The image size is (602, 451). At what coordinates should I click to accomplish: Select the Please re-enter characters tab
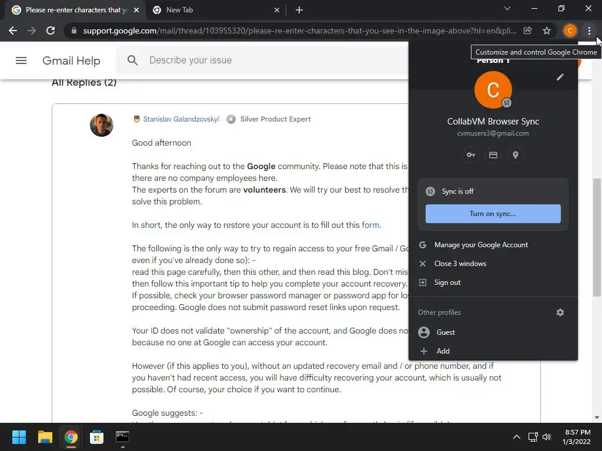coord(75,10)
